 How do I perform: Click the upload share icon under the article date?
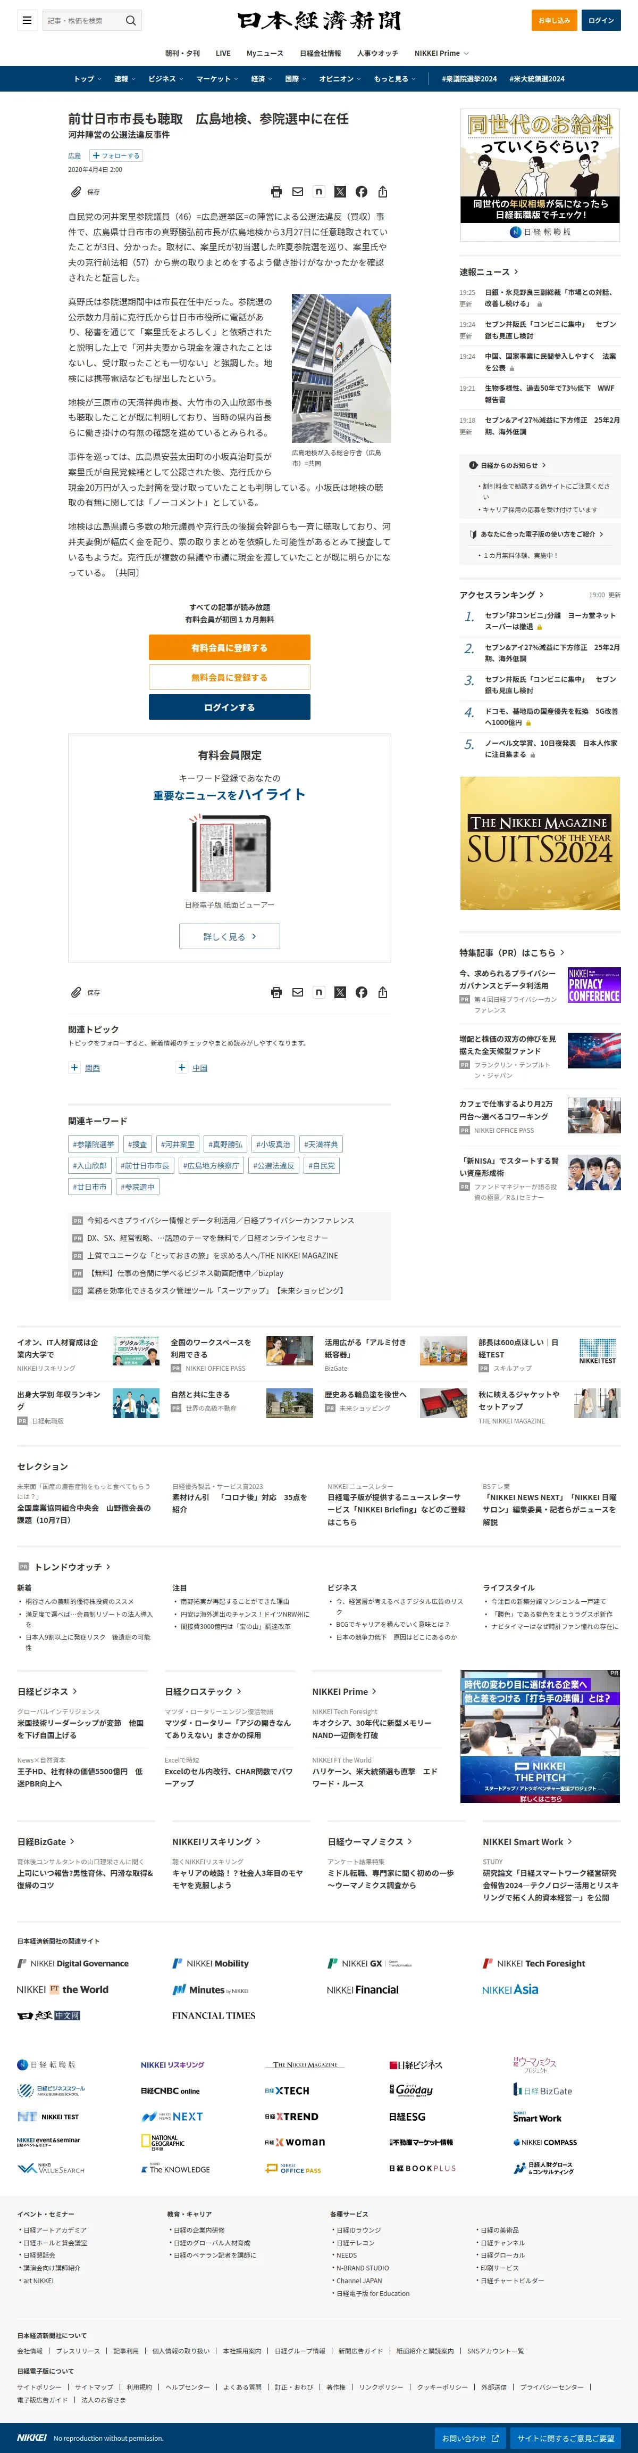click(x=382, y=192)
